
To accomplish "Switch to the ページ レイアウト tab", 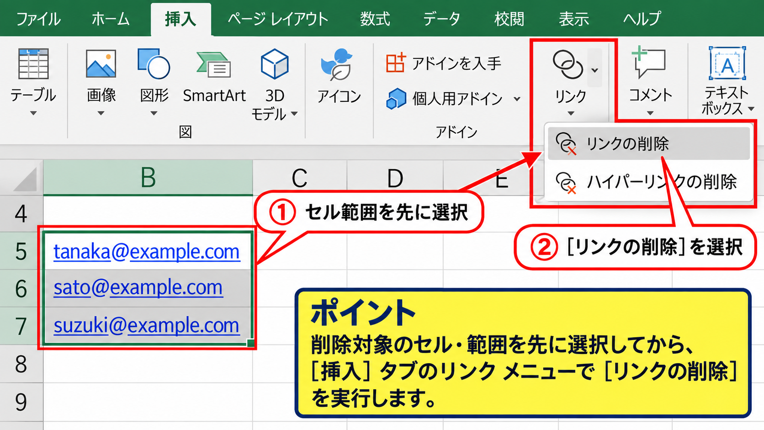I will (278, 19).
